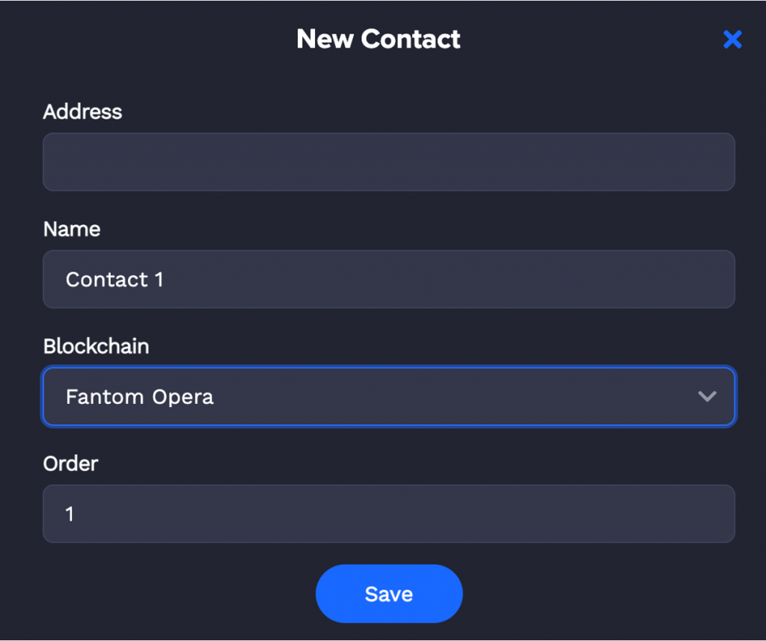Viewport: 766px width, 641px height.
Task: Click the Blockchain label
Action: [96, 346]
